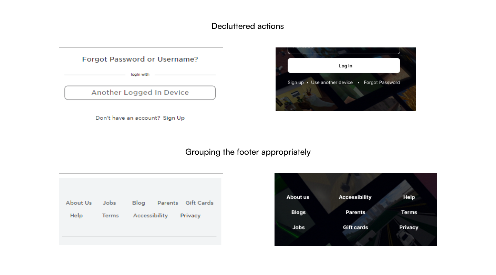The width and height of the screenshot is (496, 275).
Task: Click Sign Up in the left login panel
Action: (174, 118)
